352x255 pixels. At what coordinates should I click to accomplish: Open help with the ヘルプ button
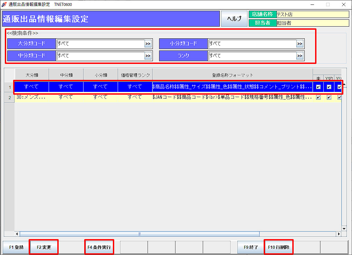pyautogui.click(x=234, y=19)
